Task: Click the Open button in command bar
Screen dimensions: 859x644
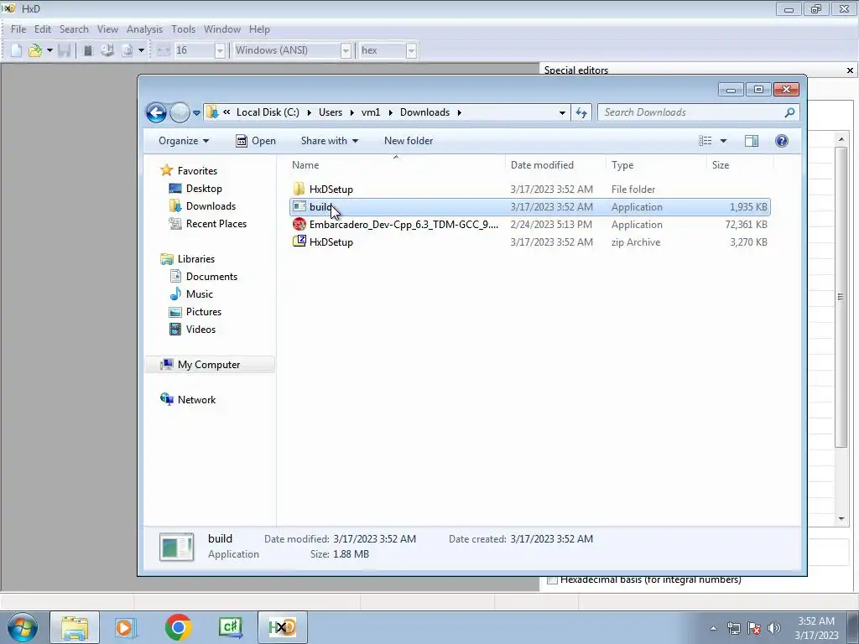Action: 256,141
